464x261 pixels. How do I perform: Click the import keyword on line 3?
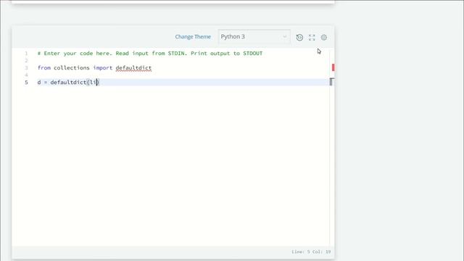[103, 67]
